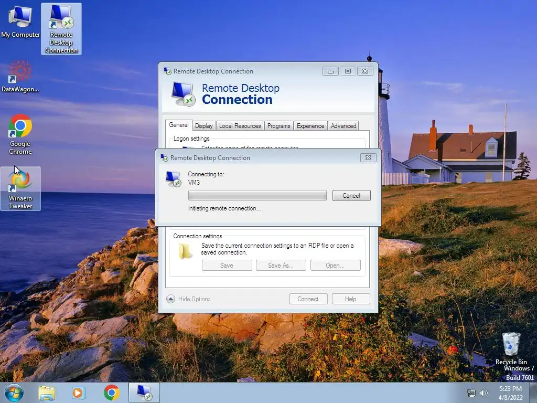The image size is (537, 403).
Task: Click Save in Connection settings
Action: [227, 265]
